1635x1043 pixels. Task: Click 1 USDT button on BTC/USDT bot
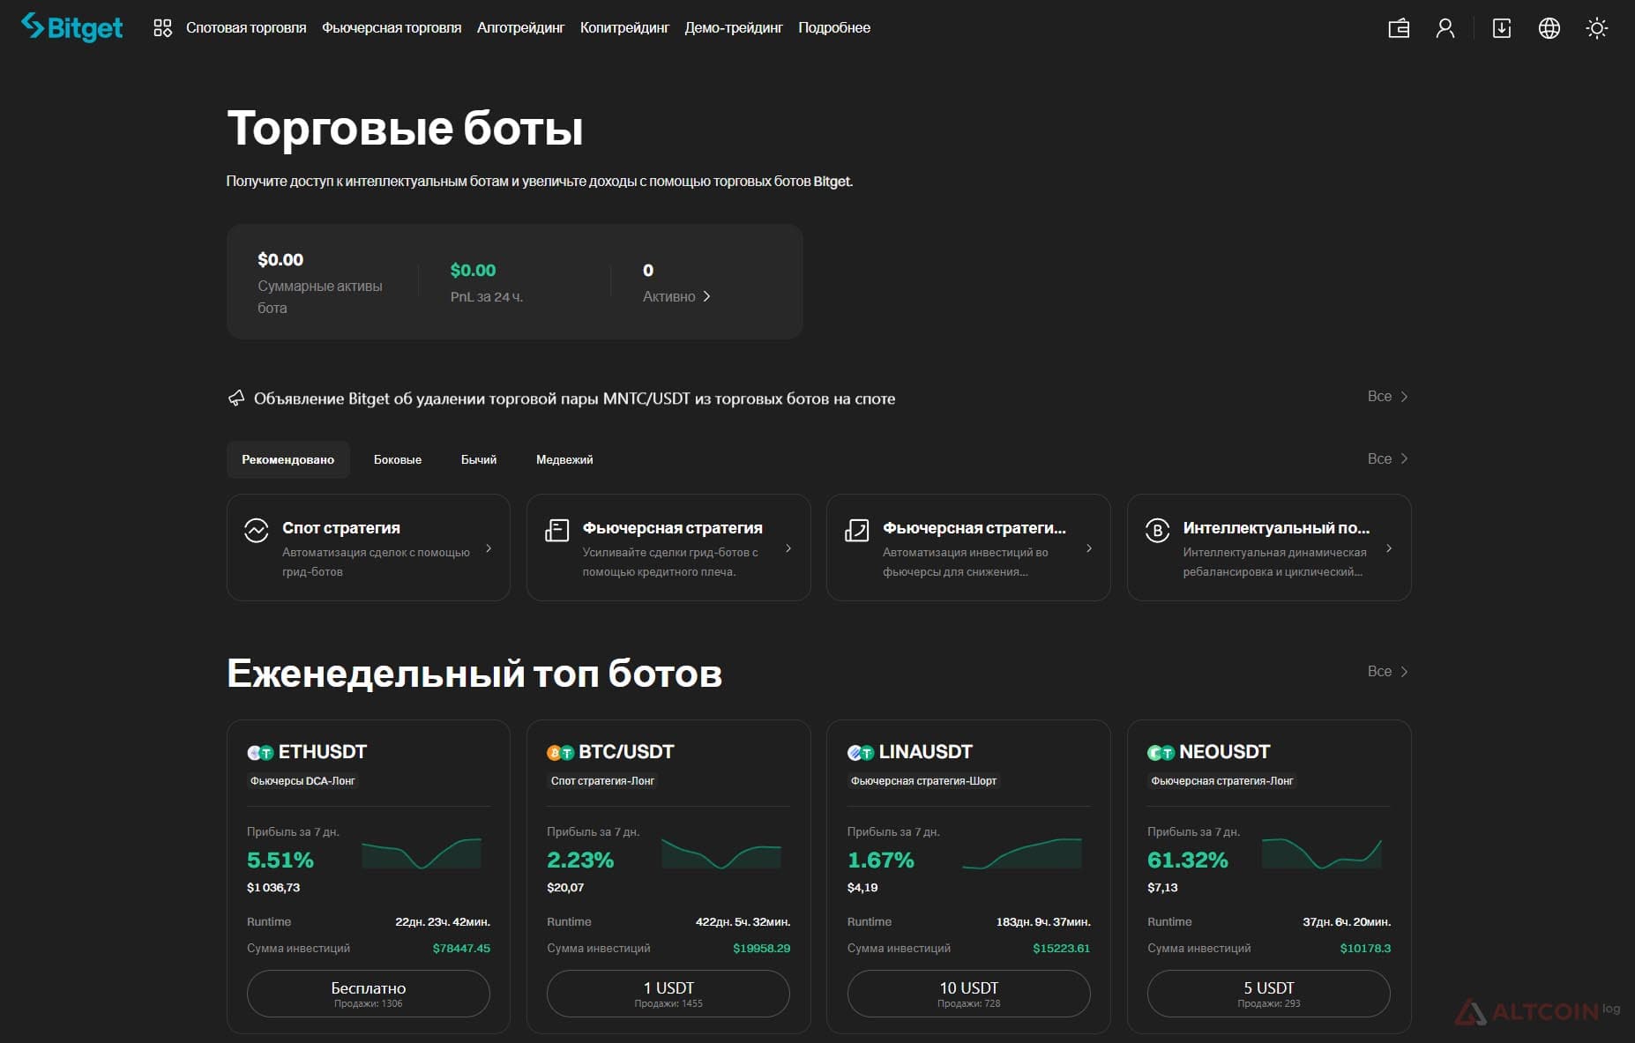click(668, 994)
